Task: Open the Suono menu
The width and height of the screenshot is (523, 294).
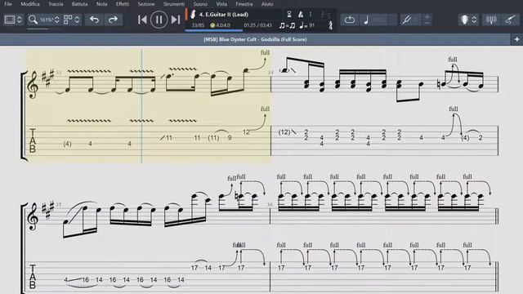Action: pyautogui.click(x=200, y=4)
